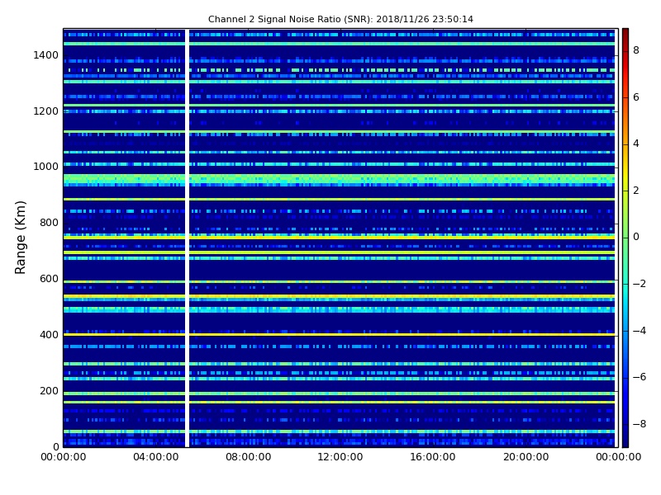Click the colorbar label −8
661x495 pixels.
[640, 424]
